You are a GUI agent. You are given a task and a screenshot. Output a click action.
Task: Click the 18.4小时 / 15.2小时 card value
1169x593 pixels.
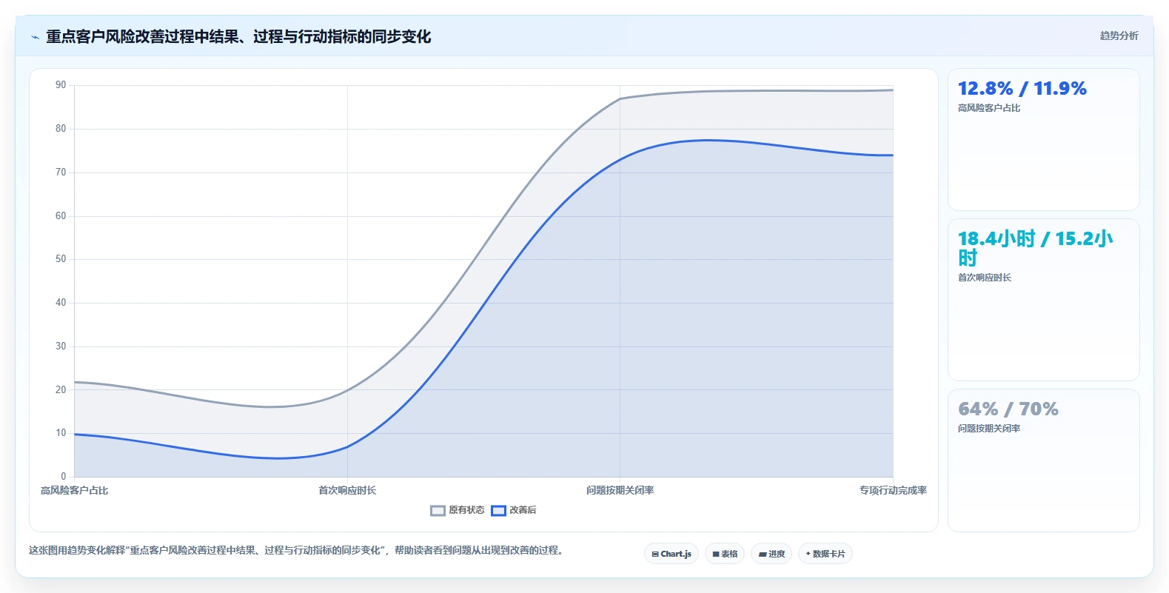click(x=1035, y=248)
